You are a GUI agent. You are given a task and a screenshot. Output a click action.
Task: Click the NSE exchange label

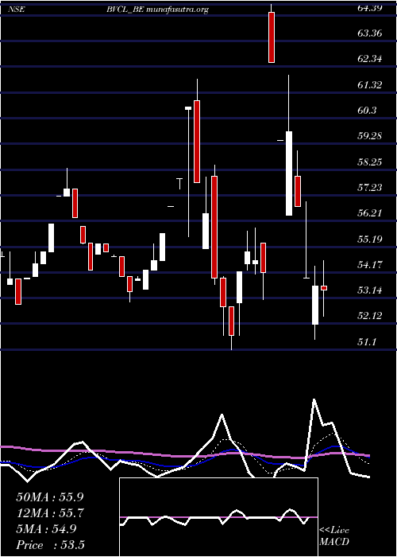click(17, 10)
